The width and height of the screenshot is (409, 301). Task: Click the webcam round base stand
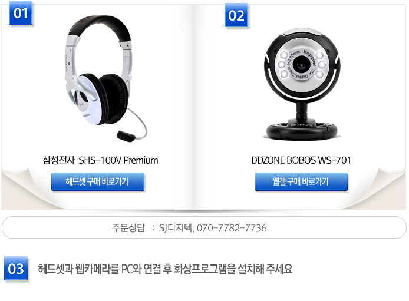point(302,130)
